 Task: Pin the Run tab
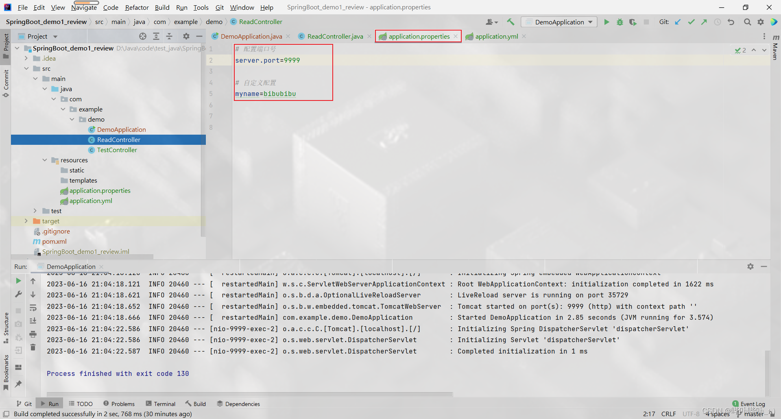(x=18, y=384)
